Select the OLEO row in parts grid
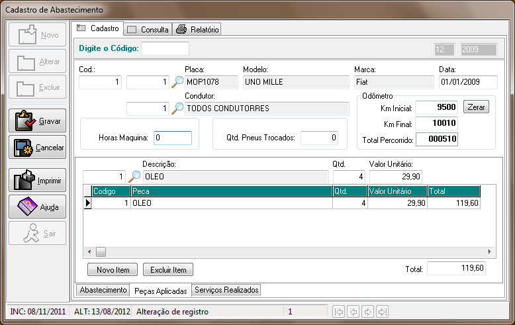The image size is (515, 325). [232, 204]
